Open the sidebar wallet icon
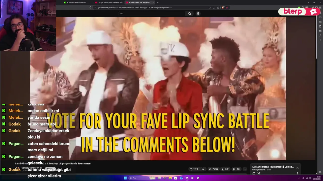This screenshot has height=181, width=323. tap(320, 22)
